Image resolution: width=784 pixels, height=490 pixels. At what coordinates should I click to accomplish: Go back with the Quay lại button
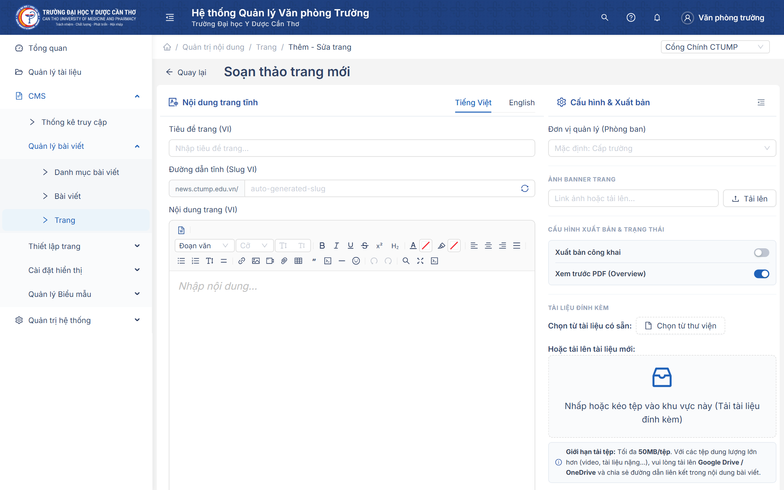186,72
